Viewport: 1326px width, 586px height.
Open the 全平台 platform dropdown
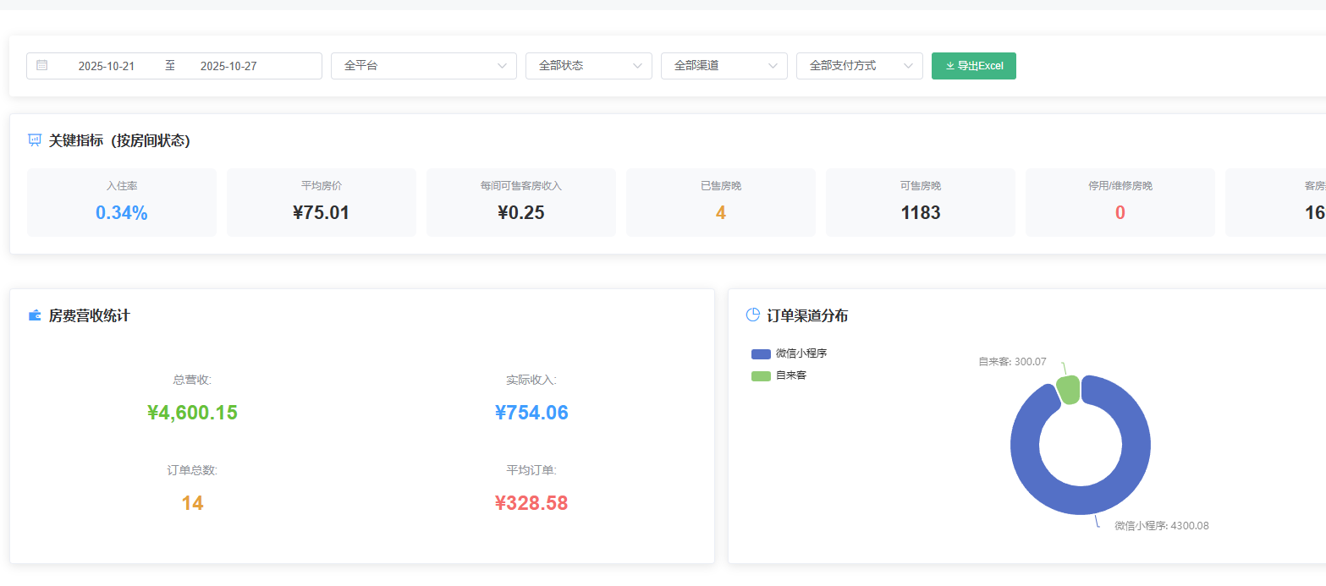[423, 66]
